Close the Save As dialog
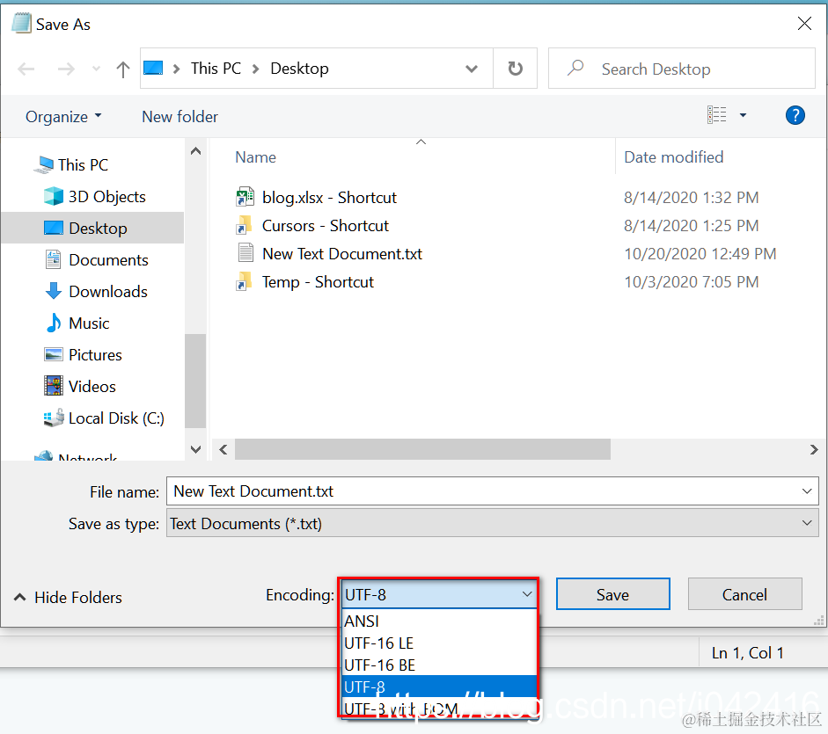Image resolution: width=828 pixels, height=734 pixels. [x=804, y=23]
